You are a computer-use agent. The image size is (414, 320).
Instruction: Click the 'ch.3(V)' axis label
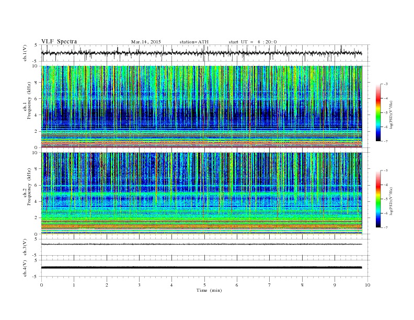[25, 247]
